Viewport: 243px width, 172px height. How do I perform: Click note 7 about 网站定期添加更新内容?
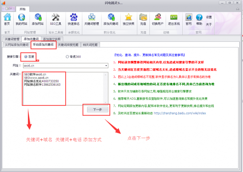click(x=164, y=106)
